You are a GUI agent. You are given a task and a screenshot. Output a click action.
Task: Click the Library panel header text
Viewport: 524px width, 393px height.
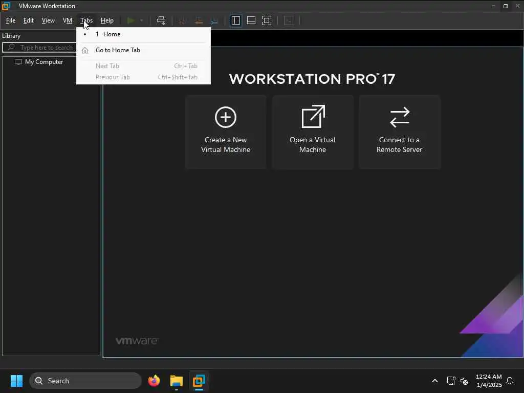(11, 36)
